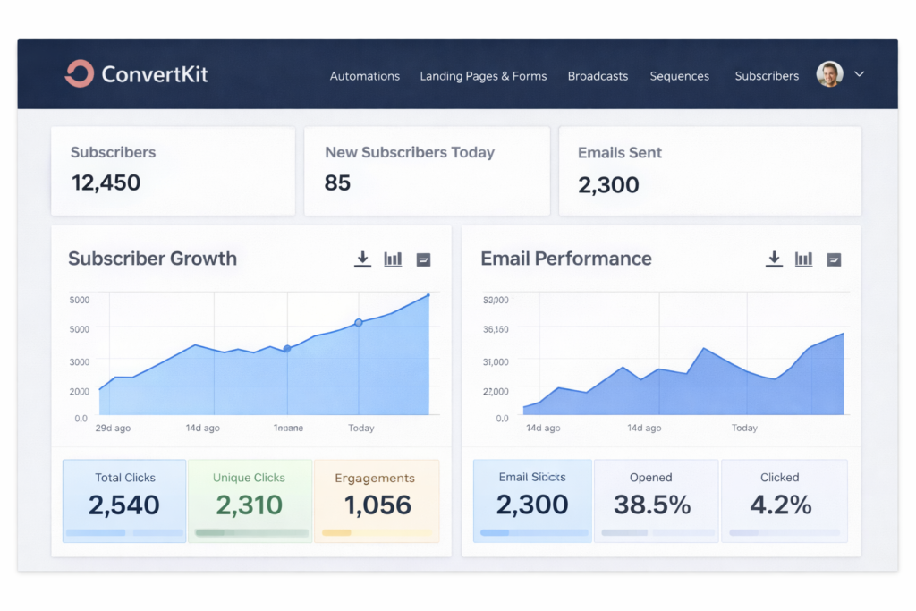Viewport: 916px width, 611px height.
Task: Download the Email Performance report
Action: (x=774, y=259)
